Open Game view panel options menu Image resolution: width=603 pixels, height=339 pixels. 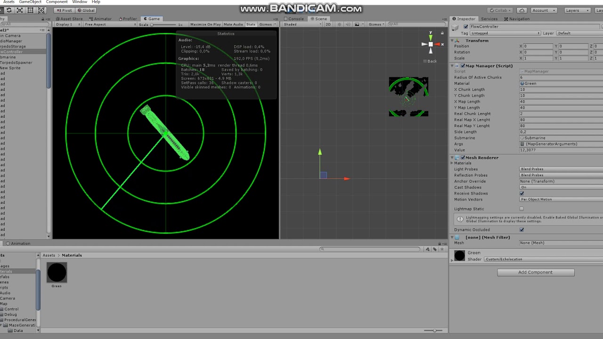pos(276,19)
